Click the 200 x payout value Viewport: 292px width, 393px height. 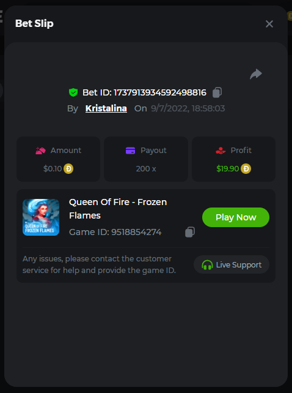(146, 169)
